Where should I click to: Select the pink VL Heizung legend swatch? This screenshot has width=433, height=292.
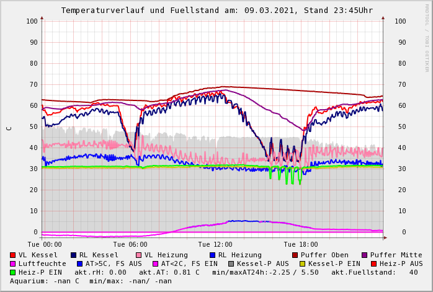(139, 255)
